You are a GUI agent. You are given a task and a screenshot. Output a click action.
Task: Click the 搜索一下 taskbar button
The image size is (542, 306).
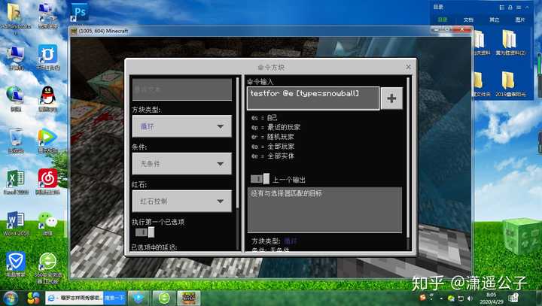point(114,298)
